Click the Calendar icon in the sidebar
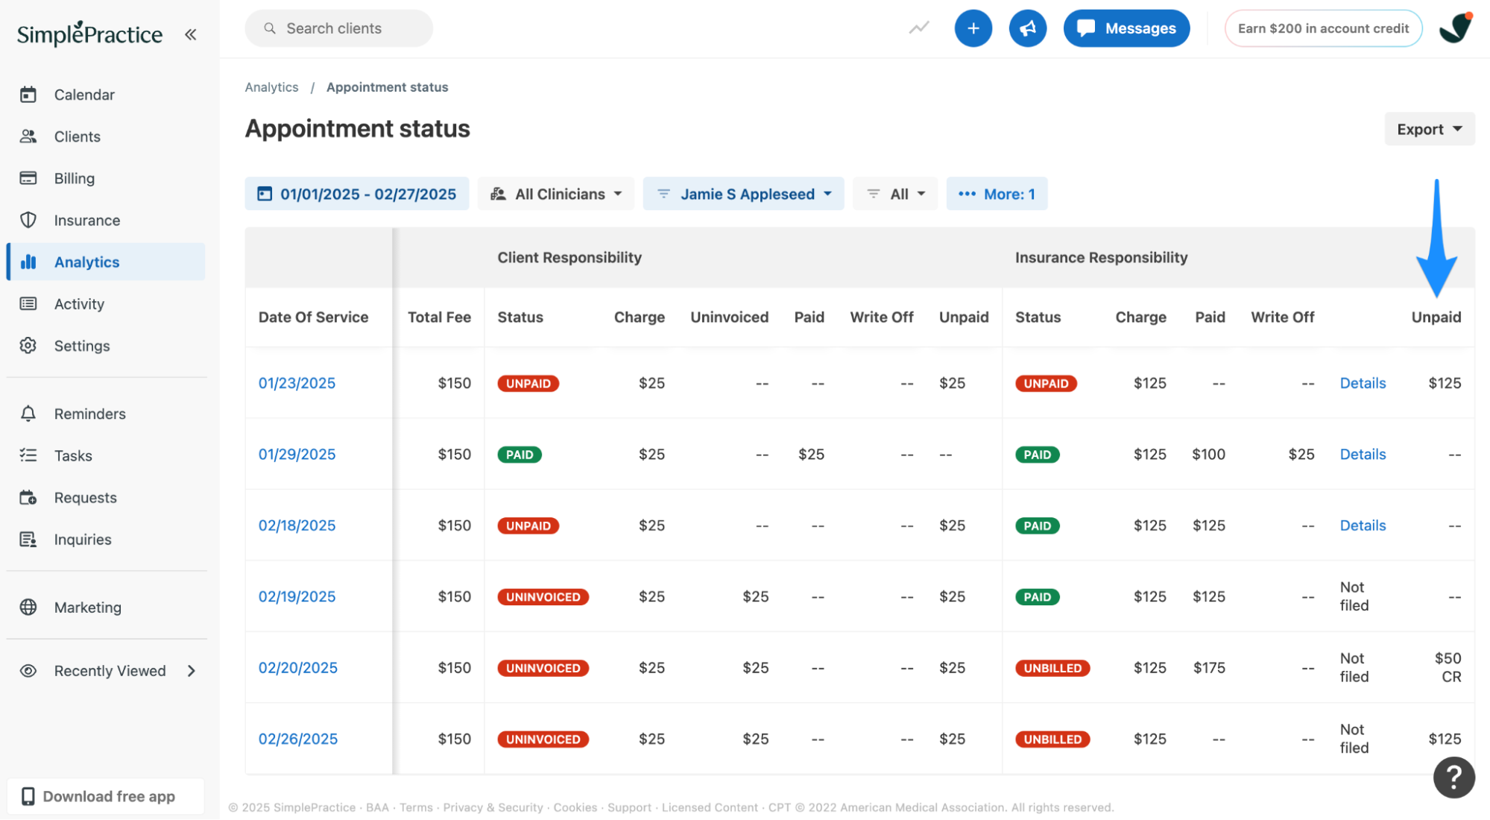 (28, 95)
